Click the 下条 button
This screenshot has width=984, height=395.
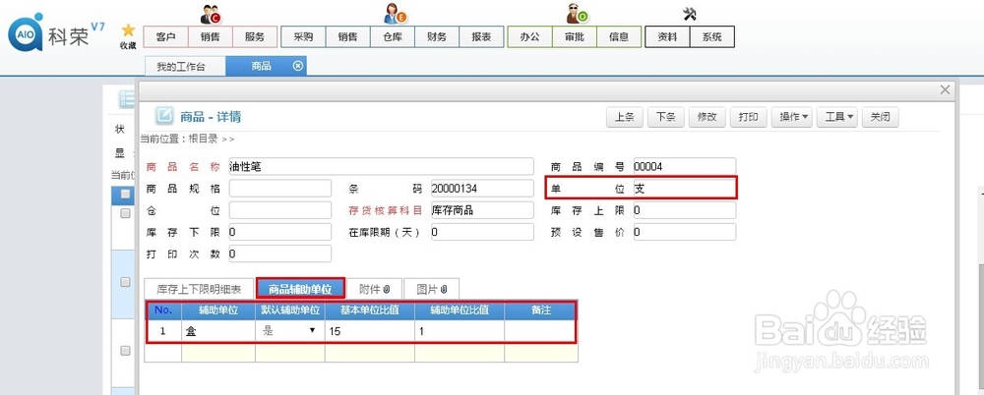tap(666, 117)
